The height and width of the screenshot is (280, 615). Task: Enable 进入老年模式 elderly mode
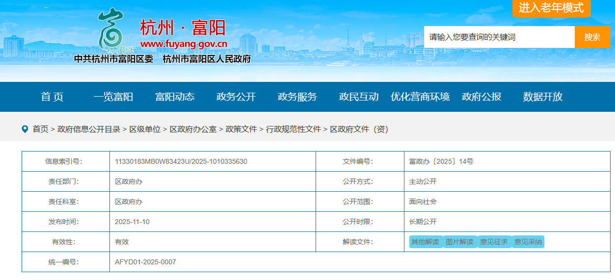[x=551, y=8]
